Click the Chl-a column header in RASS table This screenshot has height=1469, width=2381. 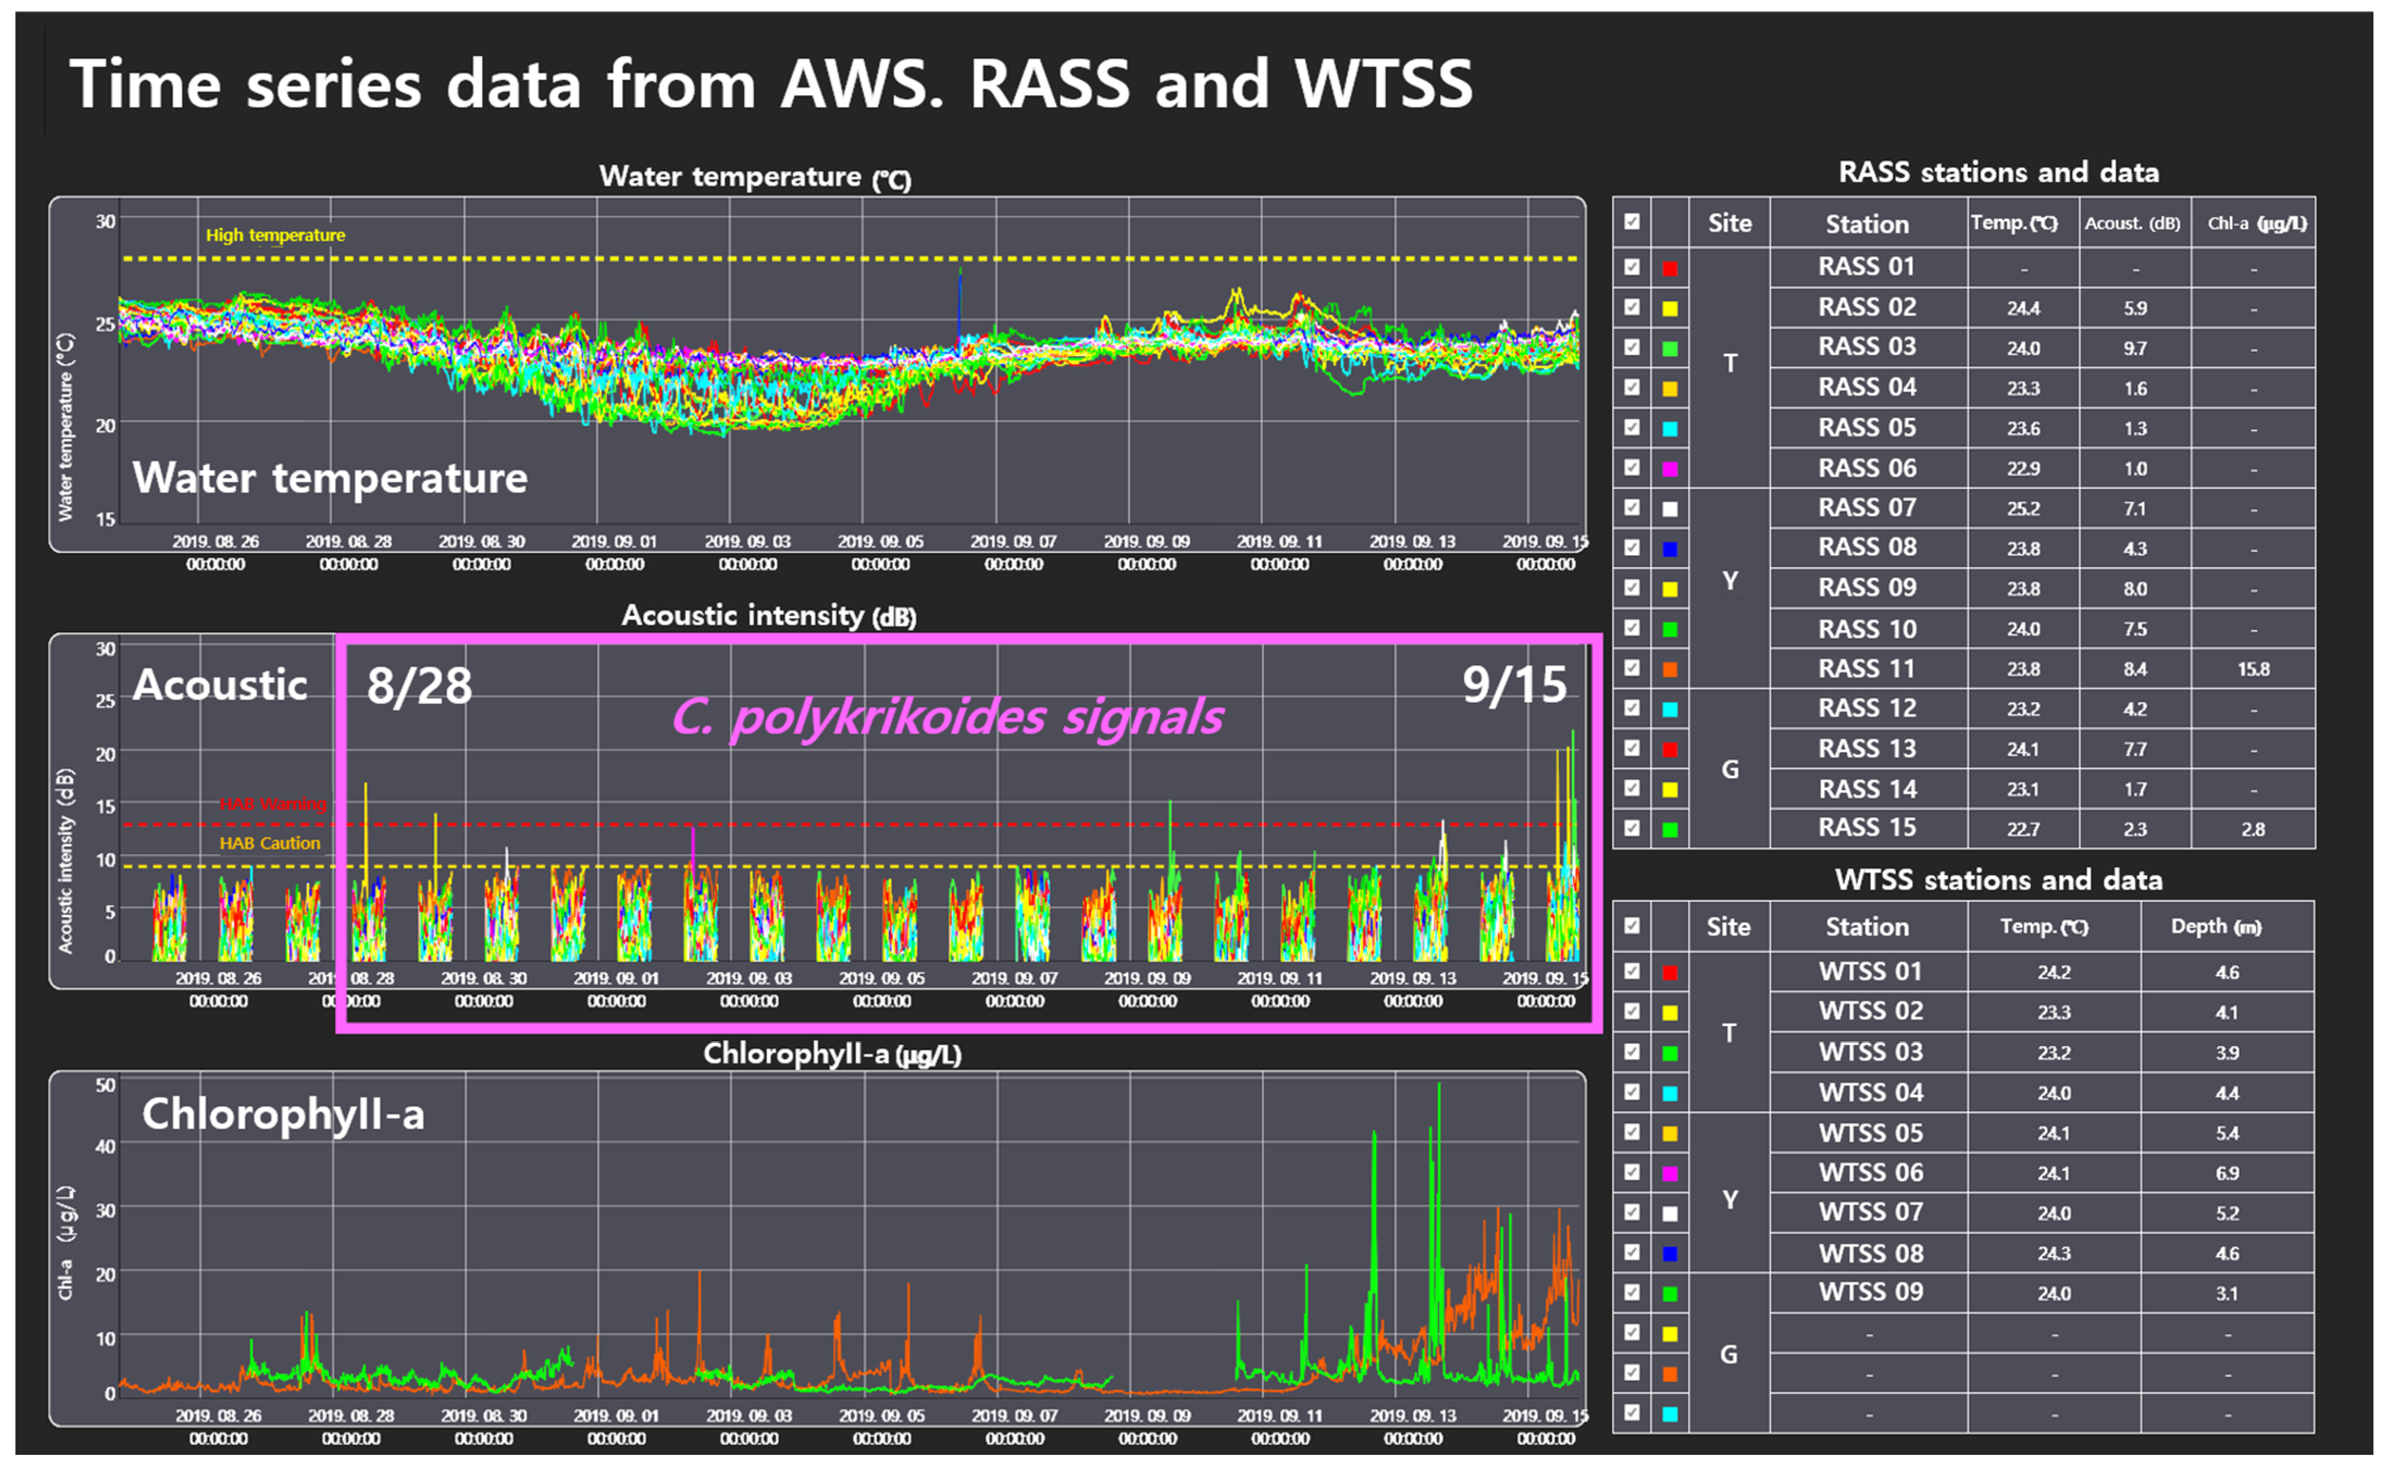pyautogui.click(x=2255, y=223)
